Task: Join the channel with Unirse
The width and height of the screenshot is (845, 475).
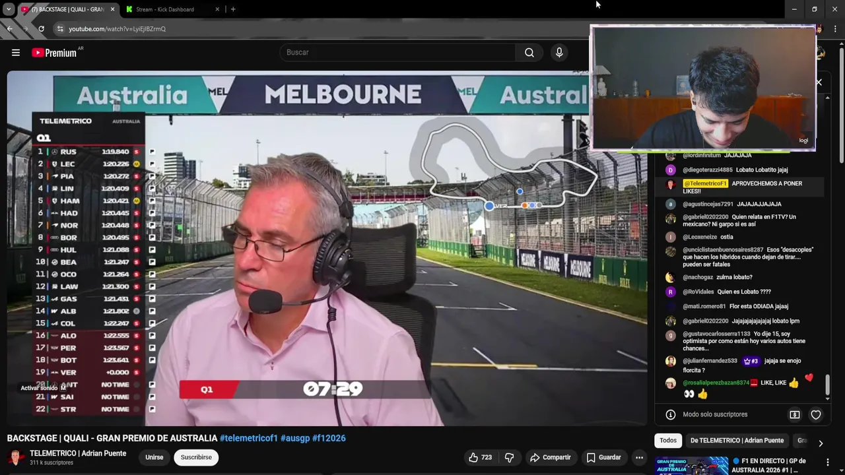Action: click(x=154, y=457)
